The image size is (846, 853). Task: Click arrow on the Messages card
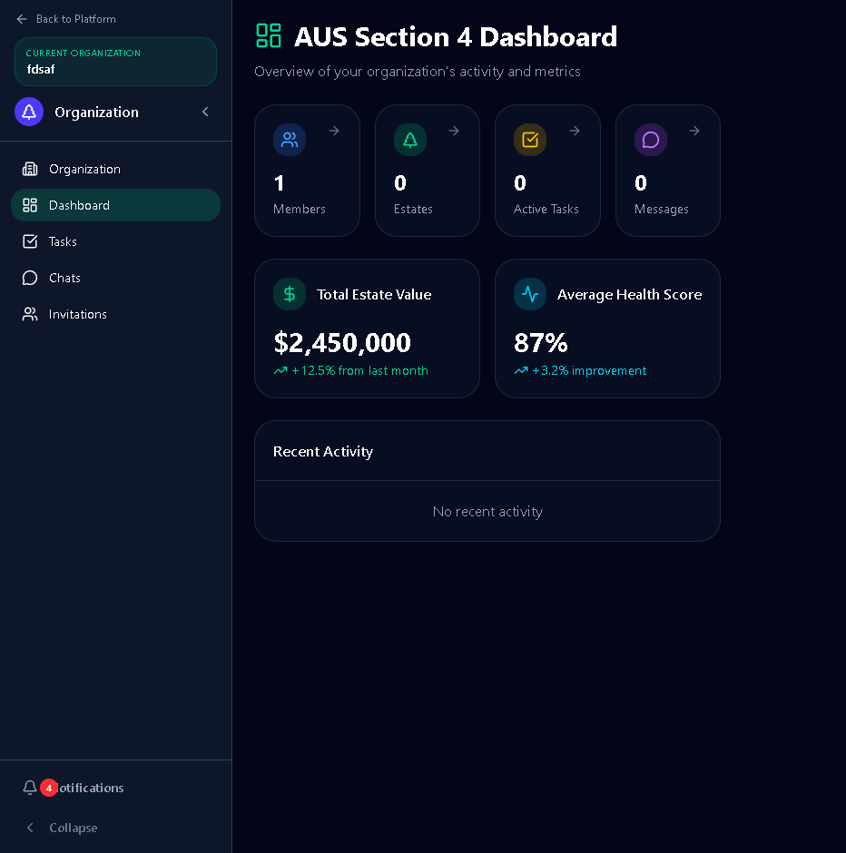point(694,131)
